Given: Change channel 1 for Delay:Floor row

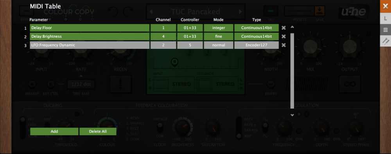Looking at the screenshot, I should tap(163, 28).
